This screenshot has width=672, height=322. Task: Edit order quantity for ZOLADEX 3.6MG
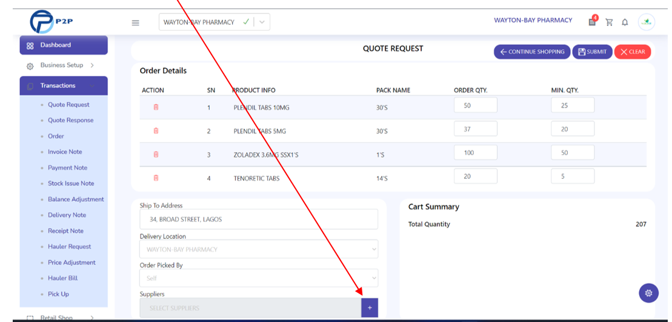(x=475, y=153)
